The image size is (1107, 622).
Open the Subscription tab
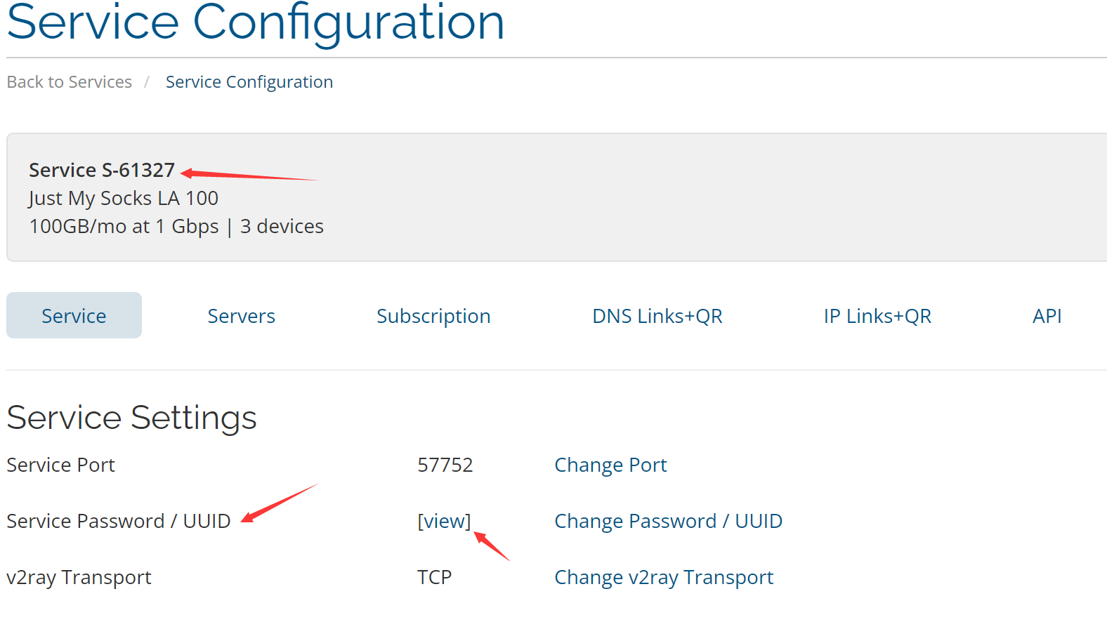[433, 316]
